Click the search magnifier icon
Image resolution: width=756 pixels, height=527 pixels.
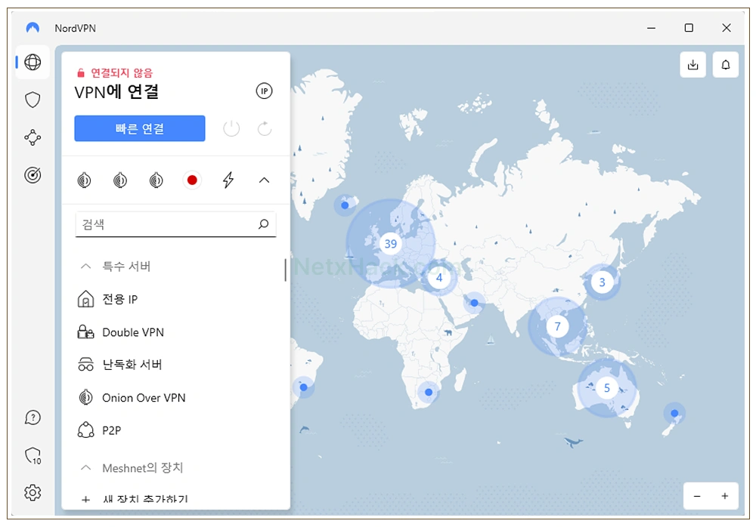pos(263,224)
